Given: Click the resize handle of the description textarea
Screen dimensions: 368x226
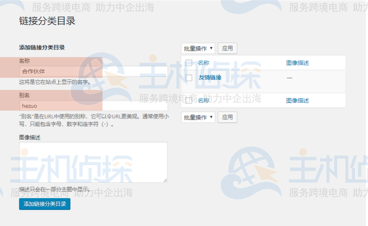Looking at the screenshot, I should coord(165,180).
